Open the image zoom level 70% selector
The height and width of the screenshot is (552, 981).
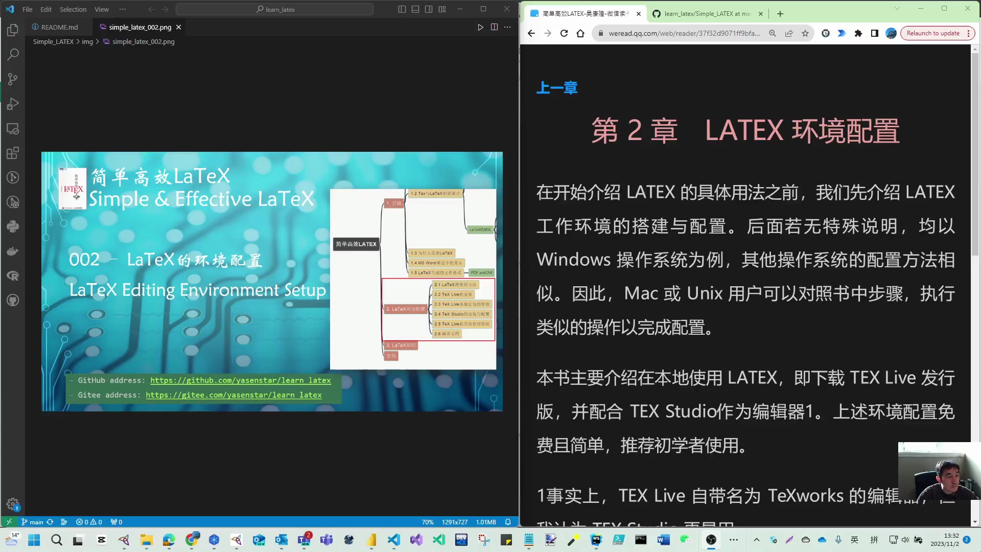coord(428,522)
